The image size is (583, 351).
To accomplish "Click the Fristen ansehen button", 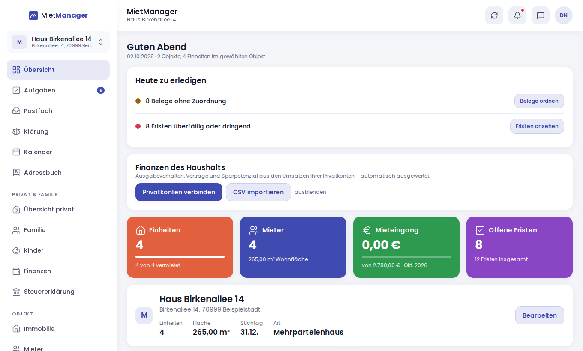I will (x=537, y=126).
